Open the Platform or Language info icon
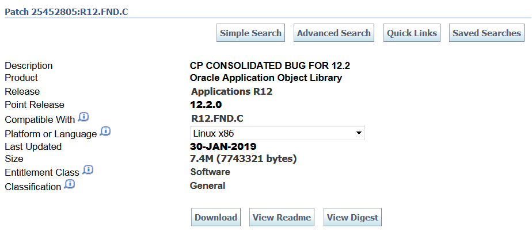 click(x=105, y=132)
